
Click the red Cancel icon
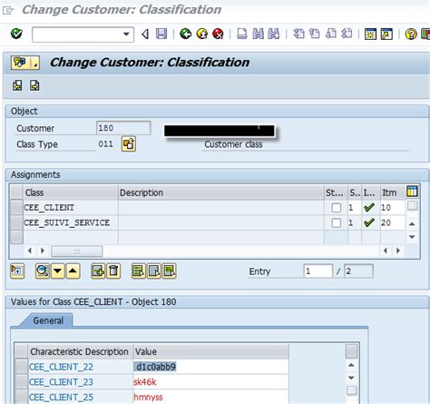coord(218,34)
